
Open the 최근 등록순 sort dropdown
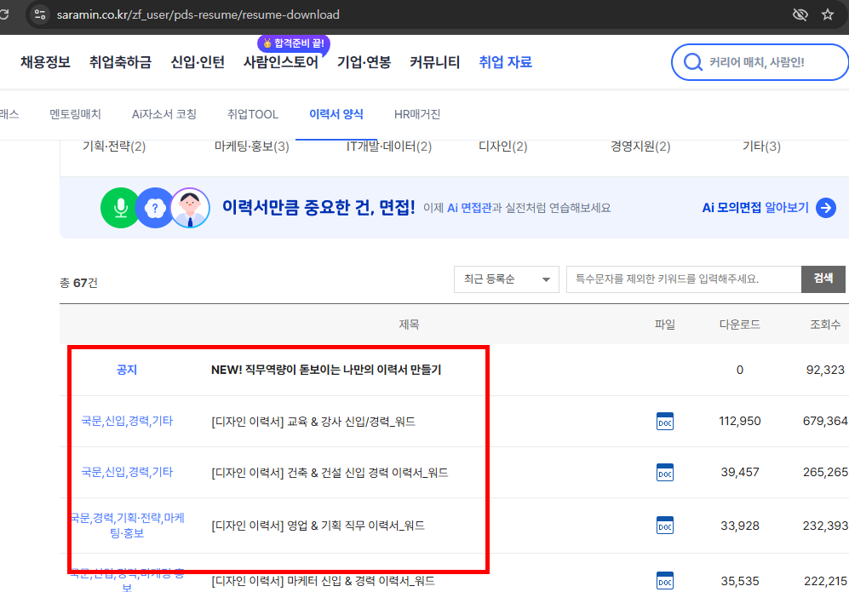(x=506, y=279)
